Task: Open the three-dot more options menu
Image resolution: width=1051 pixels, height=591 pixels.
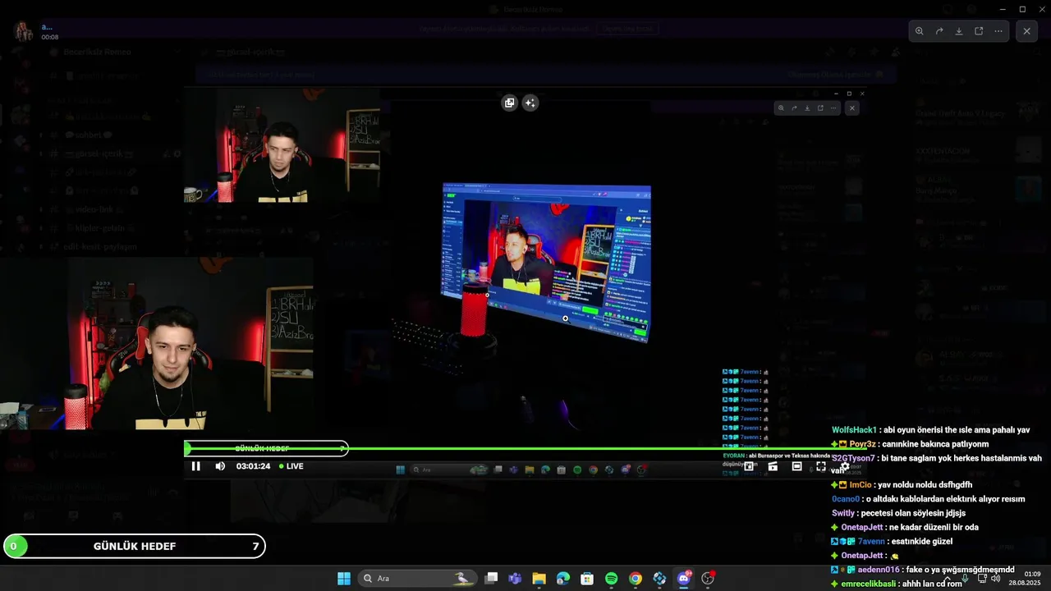Action: pos(998,31)
